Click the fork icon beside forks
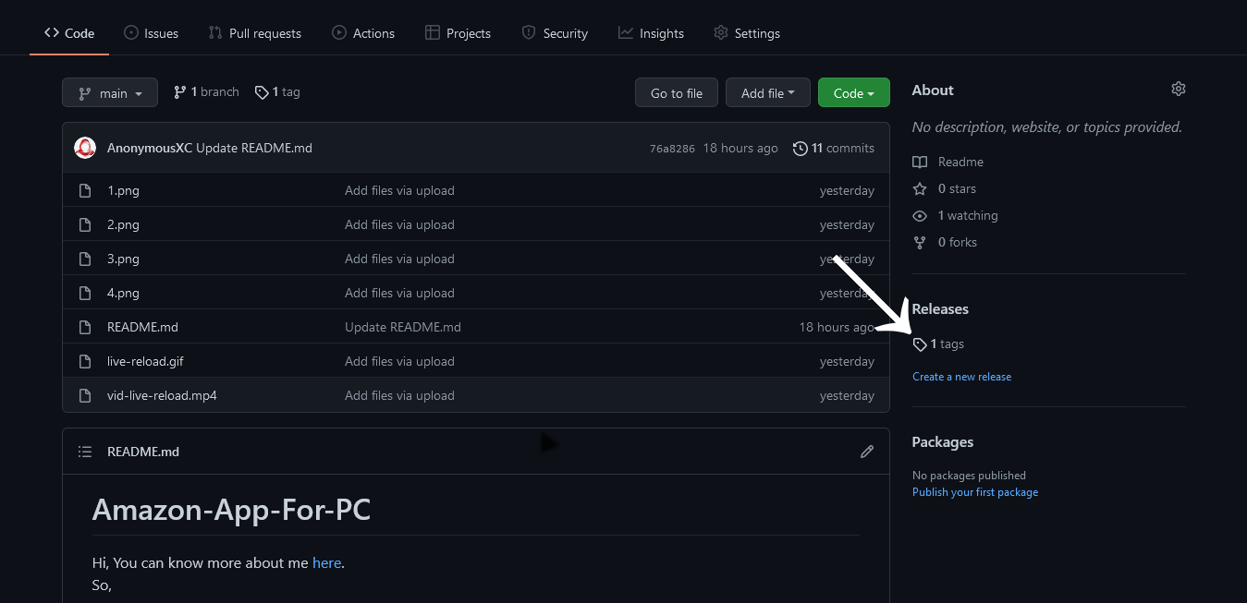This screenshot has width=1247, height=603. click(x=920, y=242)
